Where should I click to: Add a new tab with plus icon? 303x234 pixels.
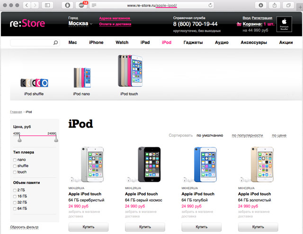(300, 8)
